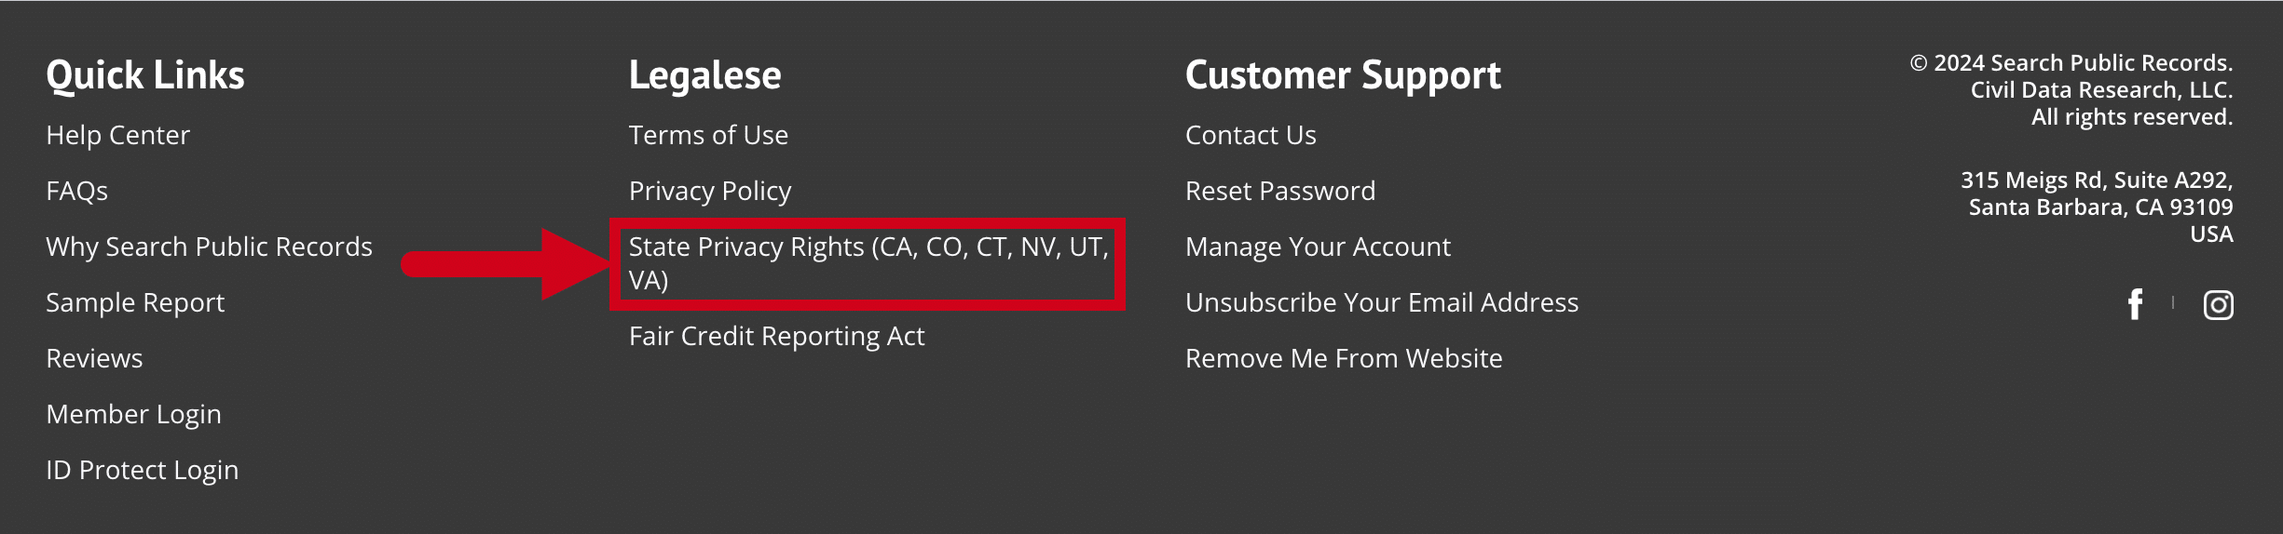Image resolution: width=2283 pixels, height=534 pixels.
Task: Click the Member Login link
Action: pos(133,414)
